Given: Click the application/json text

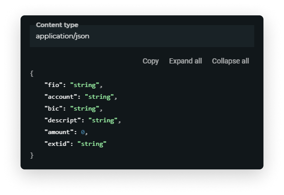Looking at the screenshot, I should (x=62, y=36).
